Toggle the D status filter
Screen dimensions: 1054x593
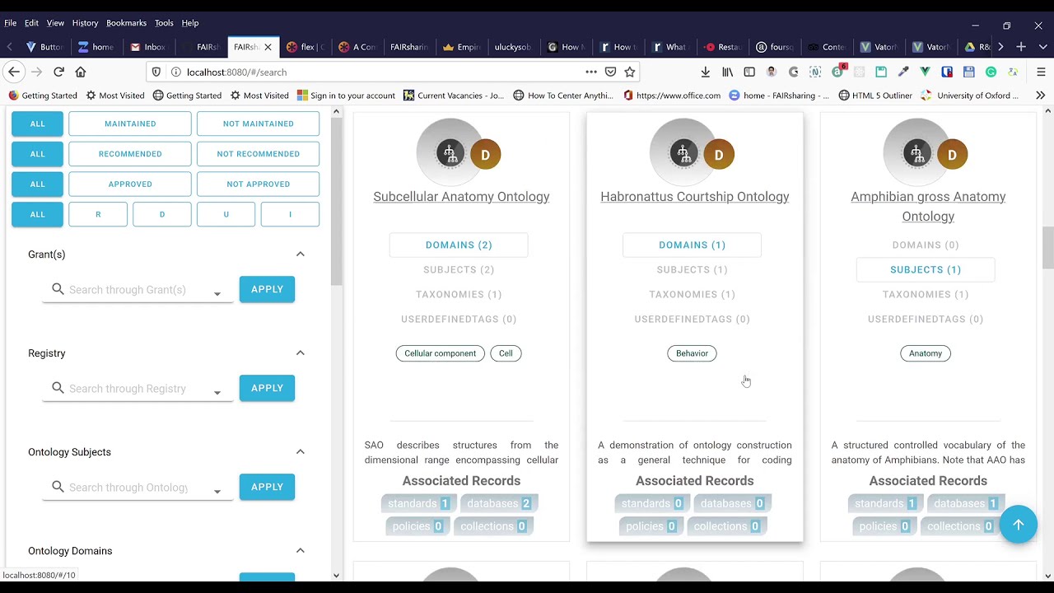click(162, 214)
